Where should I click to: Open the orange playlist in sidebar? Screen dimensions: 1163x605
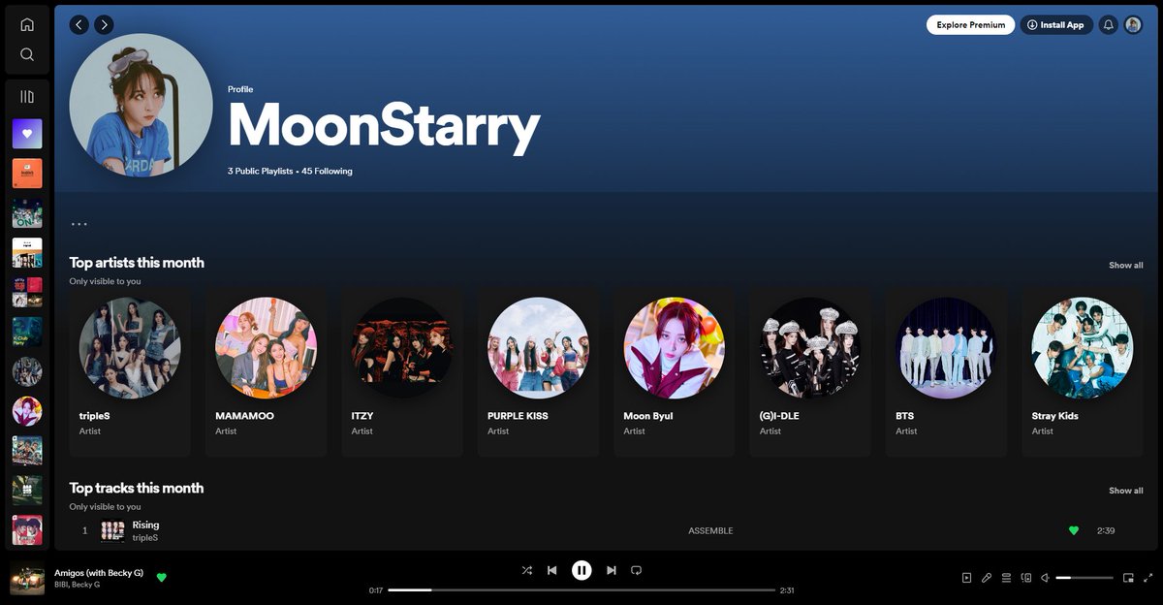pos(27,173)
